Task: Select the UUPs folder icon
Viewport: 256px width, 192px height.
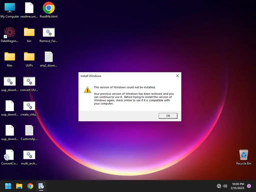Action: [x=29, y=59]
